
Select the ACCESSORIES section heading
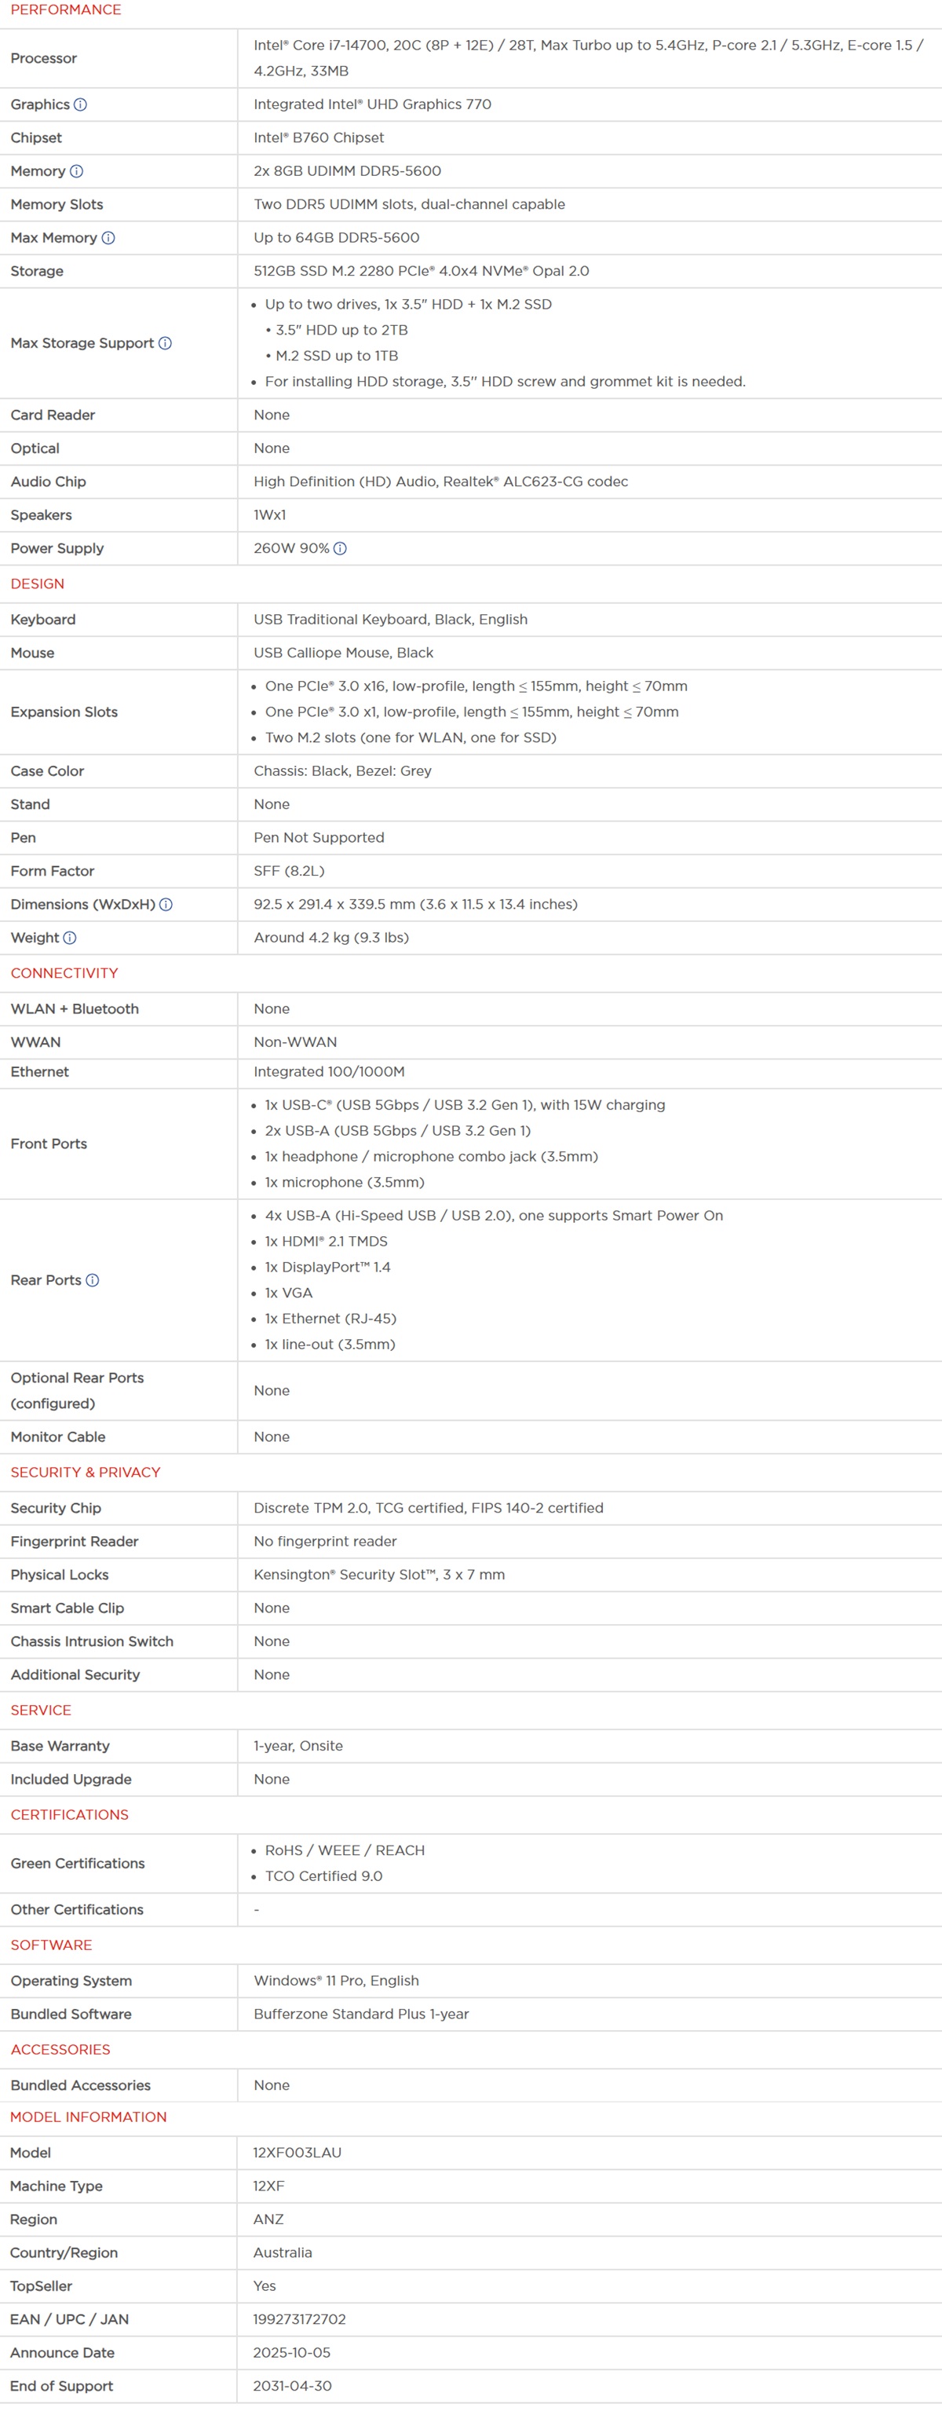60,2049
